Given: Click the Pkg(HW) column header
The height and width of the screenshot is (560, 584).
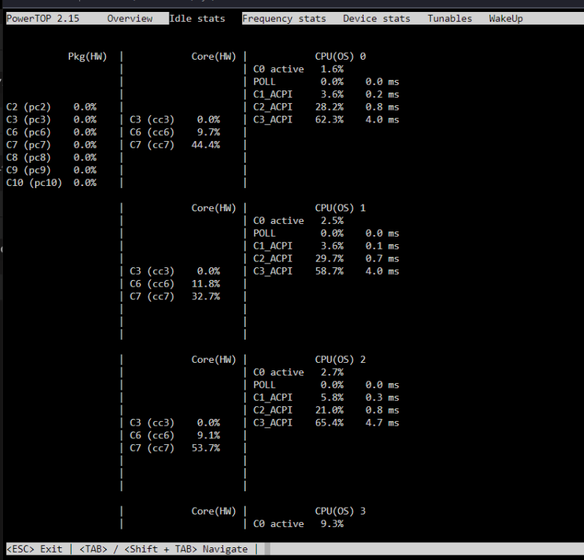Looking at the screenshot, I should (87, 57).
